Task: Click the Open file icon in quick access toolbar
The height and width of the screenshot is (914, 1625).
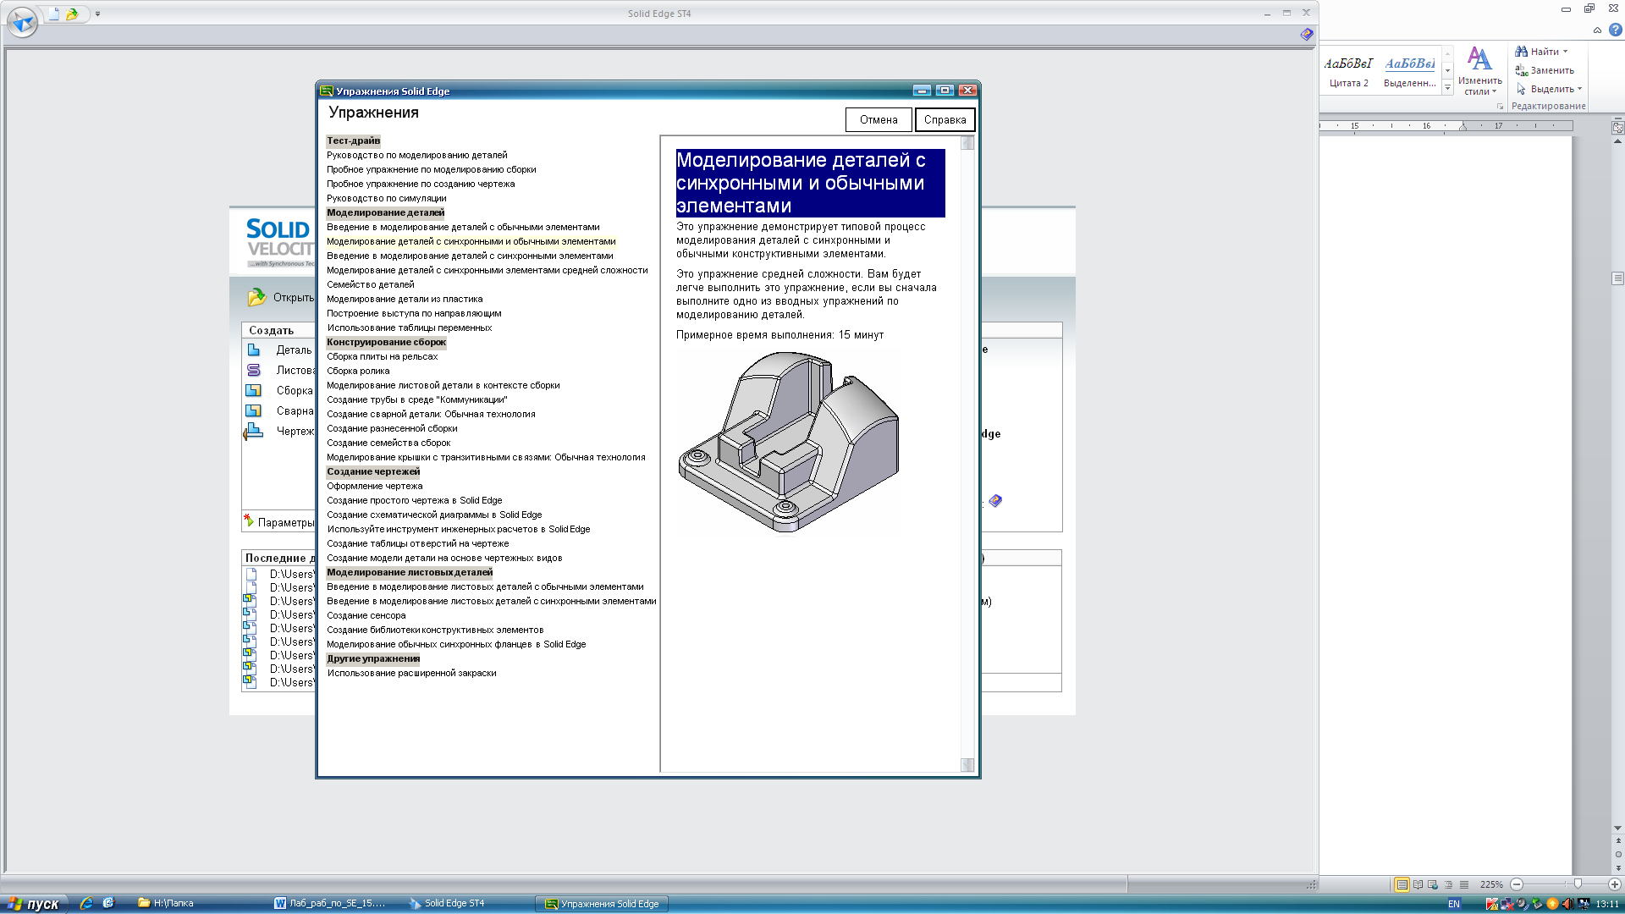Action: coord(73,14)
